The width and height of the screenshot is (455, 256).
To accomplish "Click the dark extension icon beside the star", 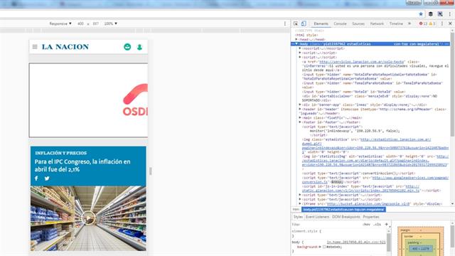I will tap(431, 14).
